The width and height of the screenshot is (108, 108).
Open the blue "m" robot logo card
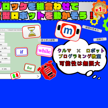click(x=68, y=31)
